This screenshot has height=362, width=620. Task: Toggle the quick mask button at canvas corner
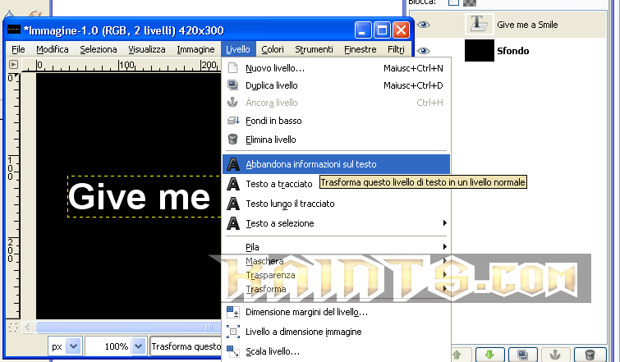tap(13, 328)
